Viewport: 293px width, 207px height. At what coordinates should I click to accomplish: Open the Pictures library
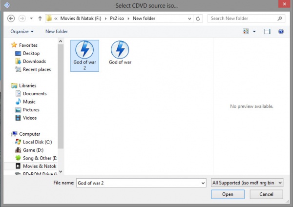[31, 110]
